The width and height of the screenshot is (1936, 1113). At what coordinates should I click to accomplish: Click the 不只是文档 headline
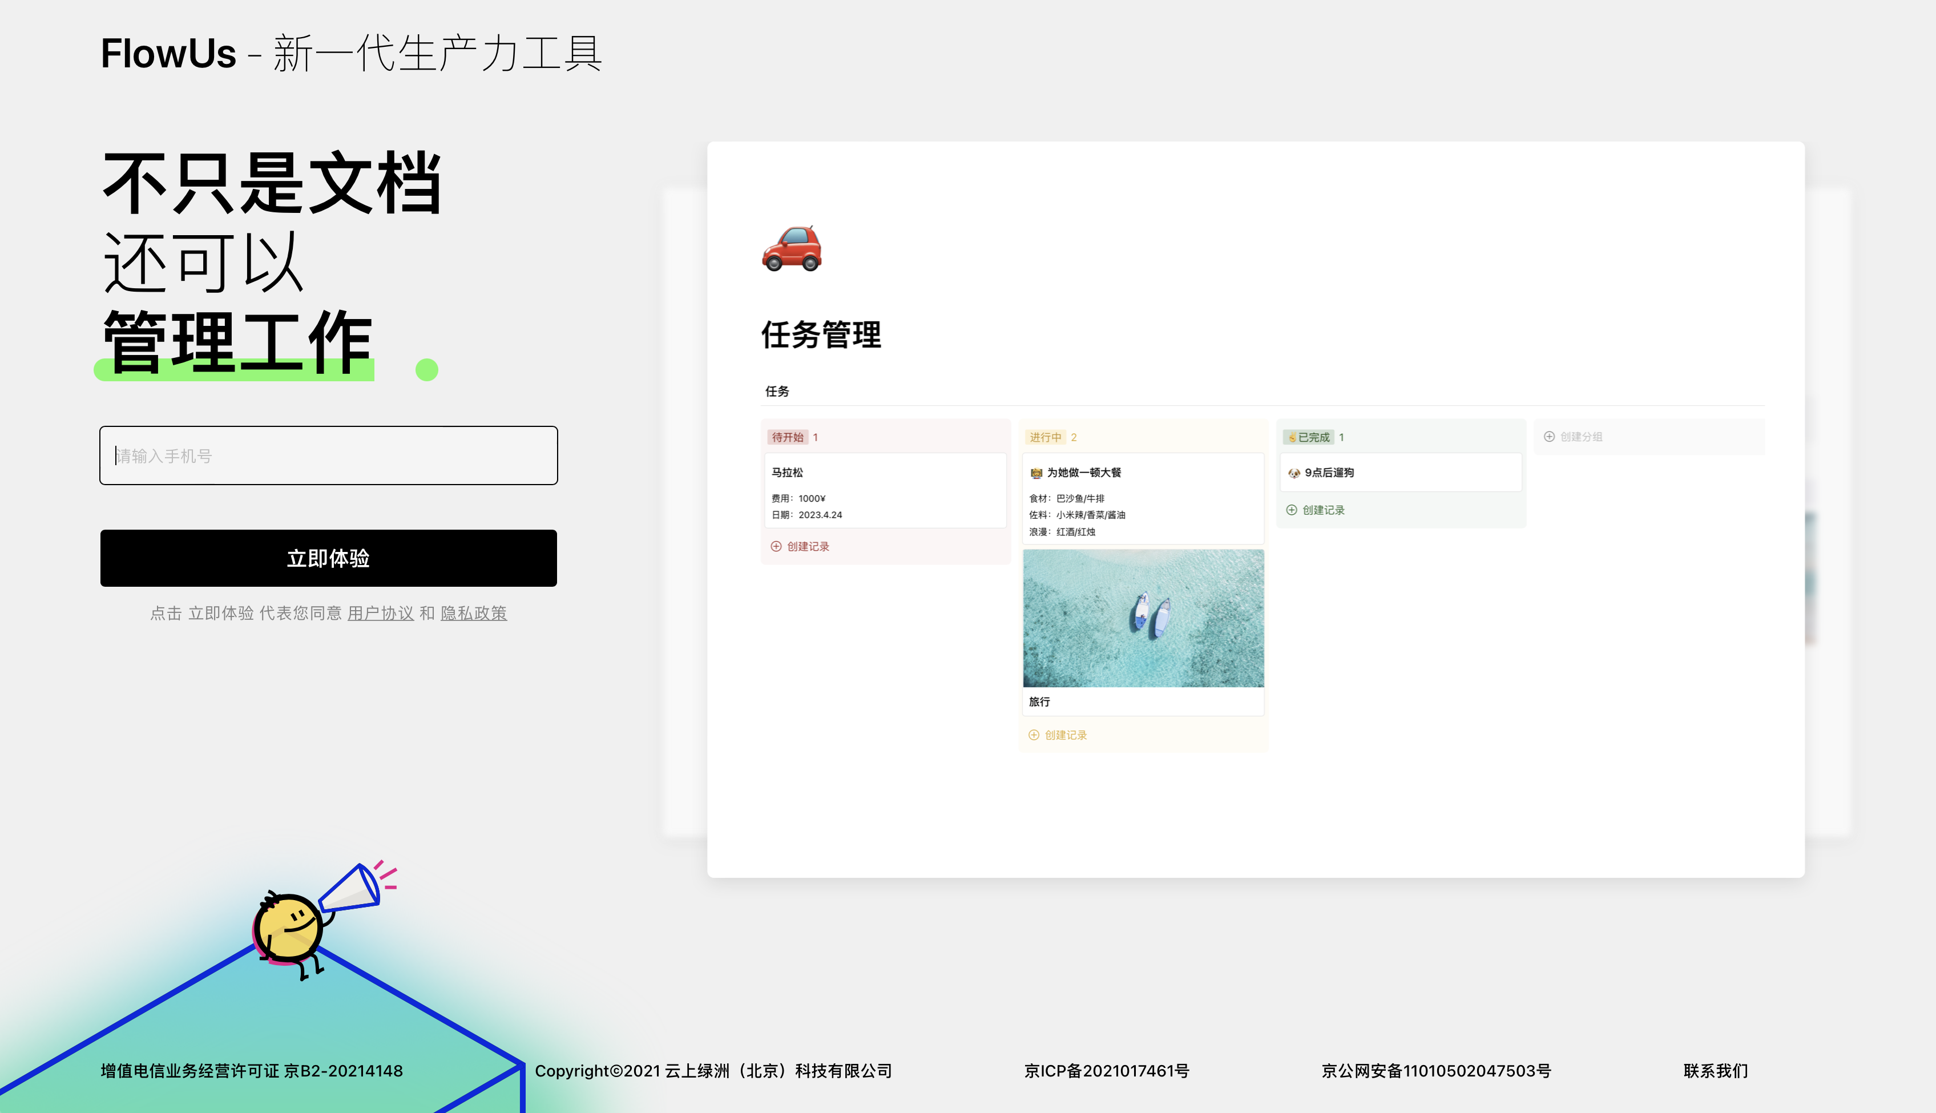click(x=272, y=183)
